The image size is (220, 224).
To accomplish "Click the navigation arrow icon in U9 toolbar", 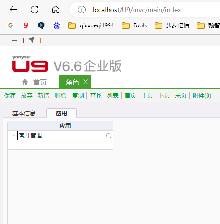I will [x=31, y=40].
